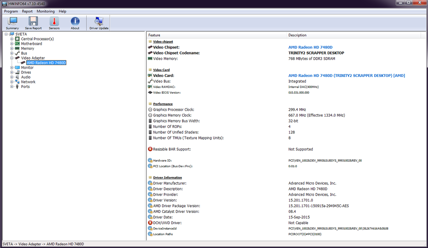Expand the Bus node
This screenshot has width=428, height=248.
coord(12,53)
